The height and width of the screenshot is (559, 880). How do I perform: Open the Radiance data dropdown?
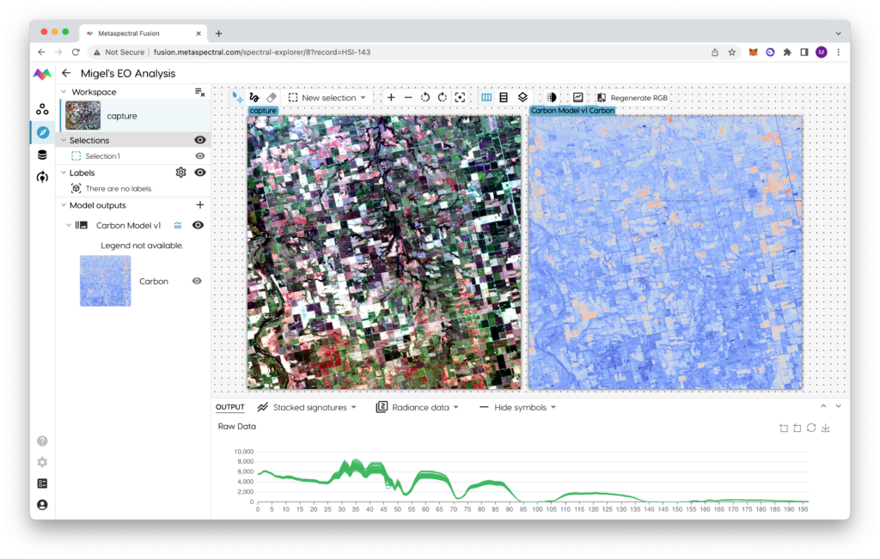coord(418,407)
